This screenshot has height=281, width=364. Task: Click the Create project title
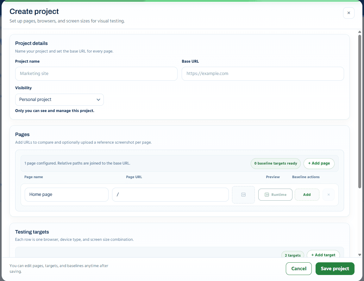coord(34,11)
